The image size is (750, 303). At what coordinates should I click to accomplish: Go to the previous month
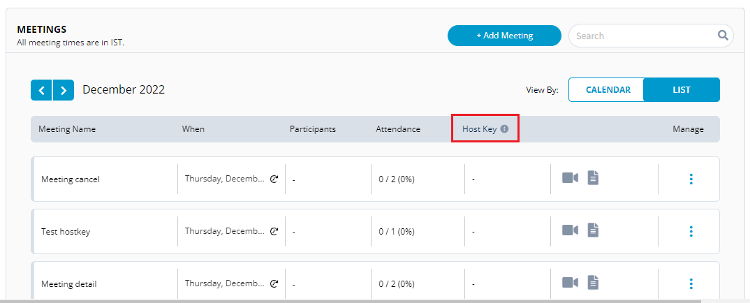tap(41, 90)
